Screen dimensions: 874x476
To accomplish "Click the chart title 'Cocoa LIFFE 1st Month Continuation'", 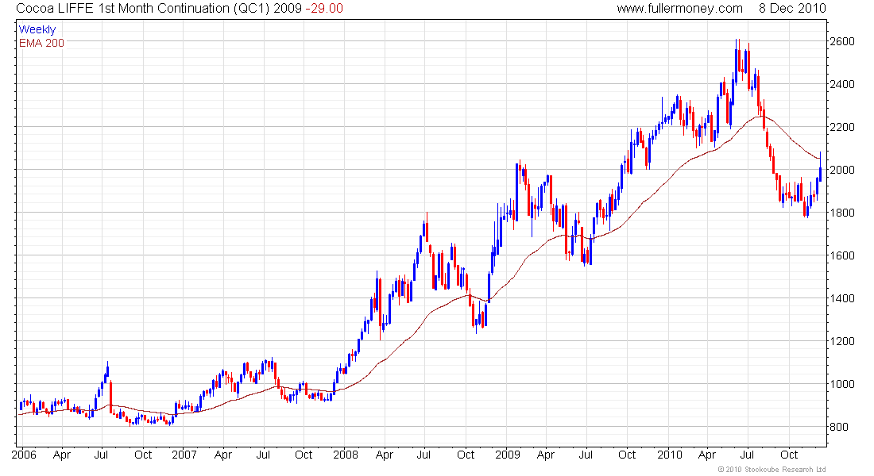I will pyautogui.click(x=122, y=9).
